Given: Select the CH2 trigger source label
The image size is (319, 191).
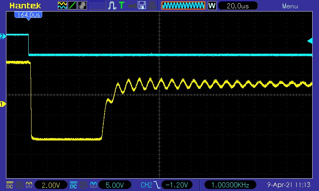Looking at the screenshot, I should [x=146, y=185].
